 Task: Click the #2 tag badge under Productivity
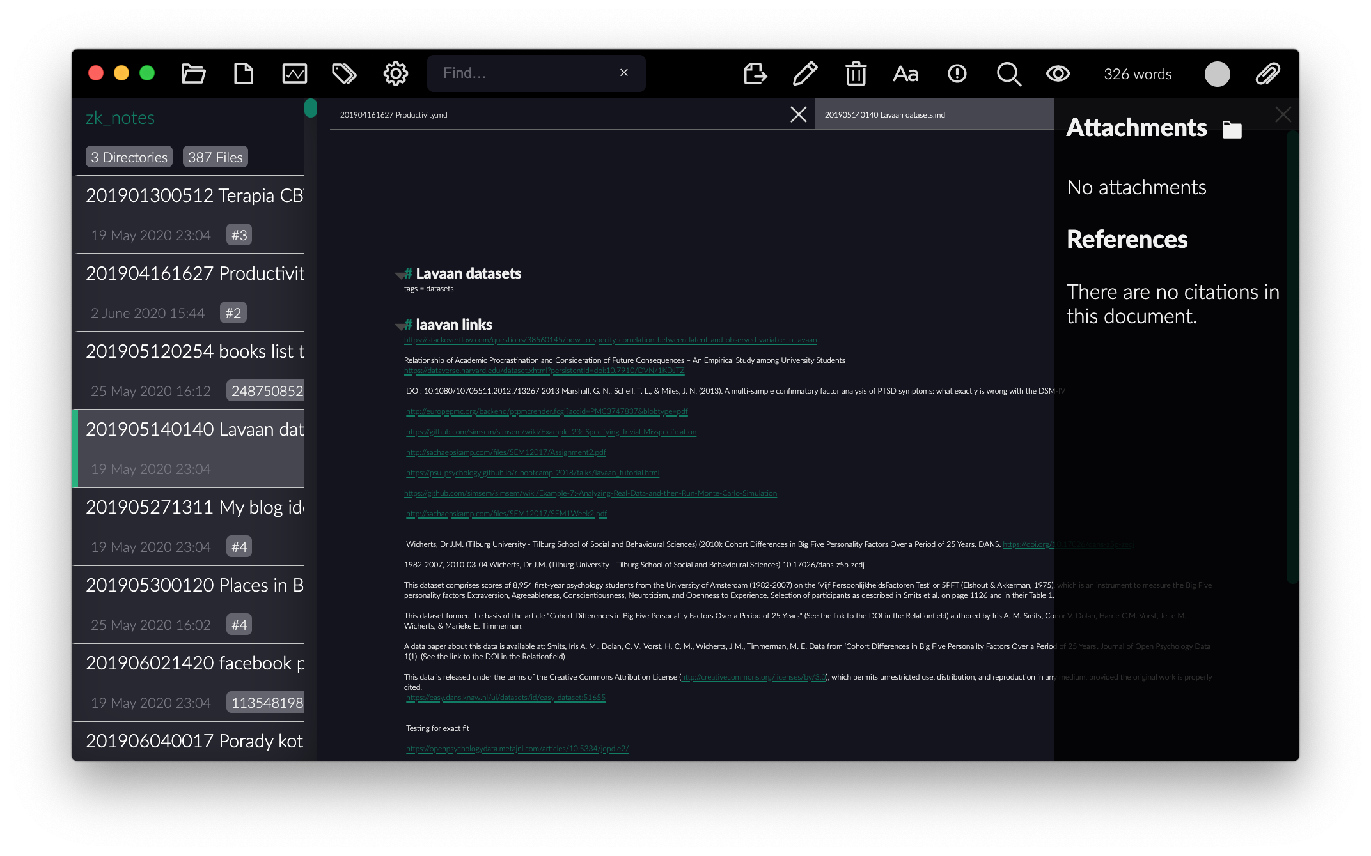[x=233, y=313]
